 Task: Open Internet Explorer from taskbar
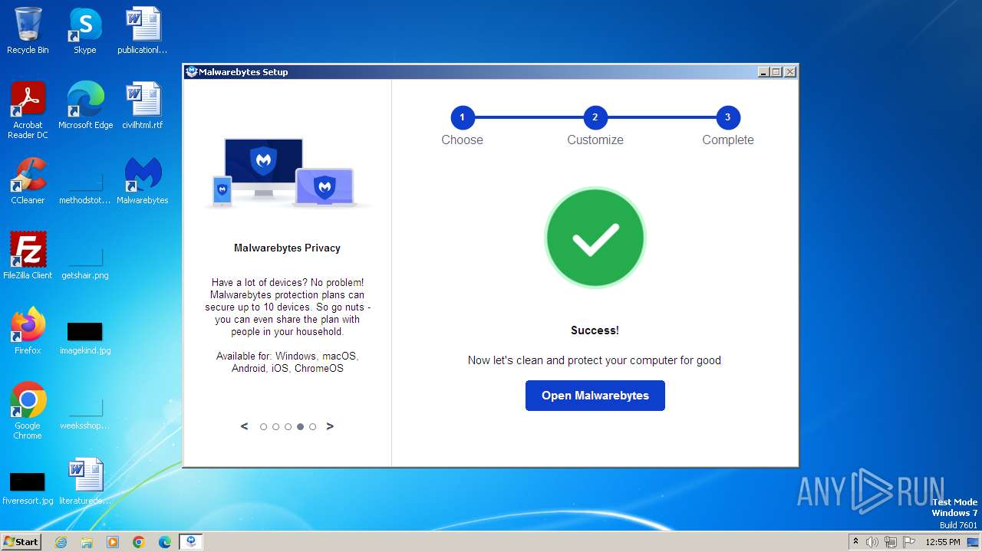tap(61, 542)
